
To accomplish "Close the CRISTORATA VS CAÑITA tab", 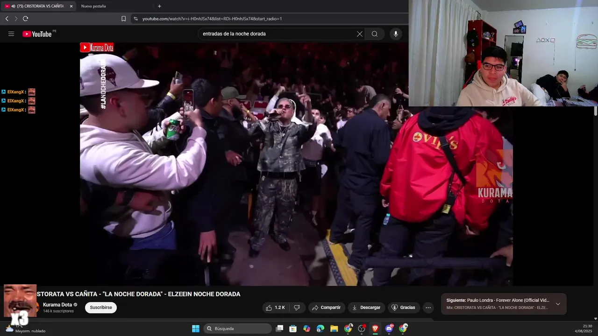I will [x=71, y=6].
